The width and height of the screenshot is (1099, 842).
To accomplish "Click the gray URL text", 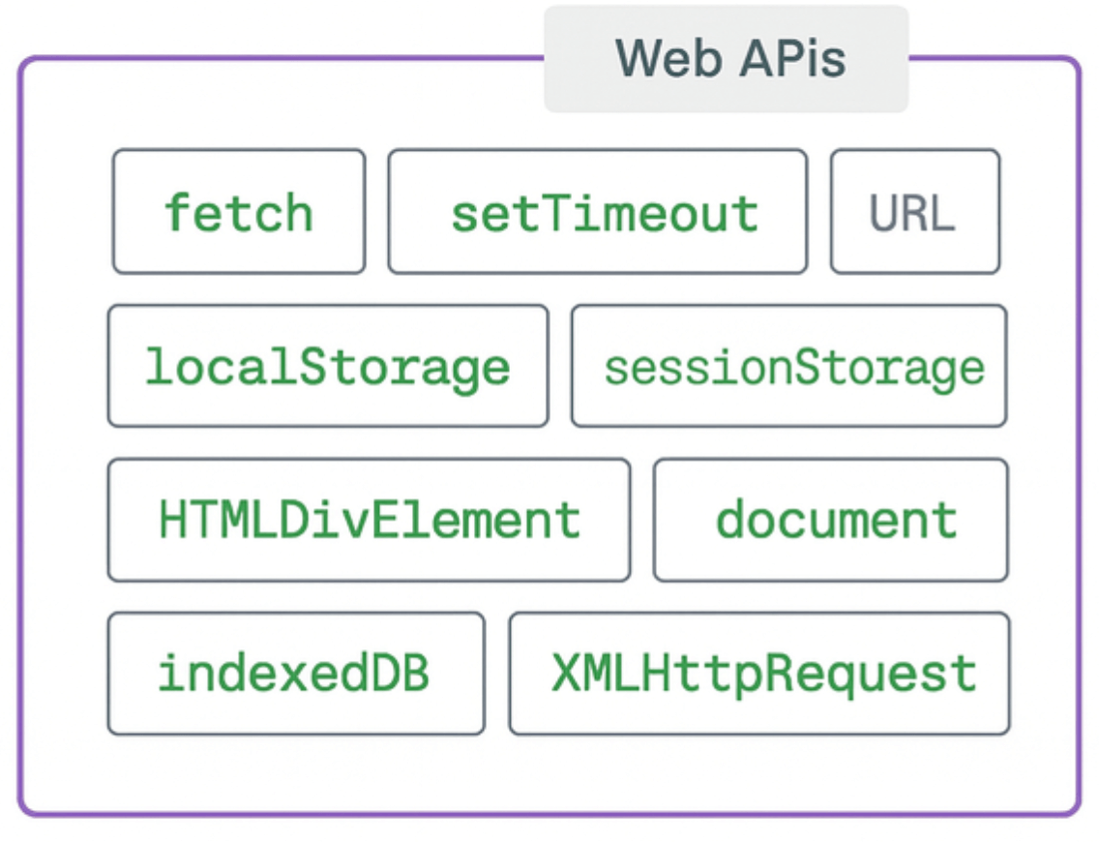I will point(912,213).
